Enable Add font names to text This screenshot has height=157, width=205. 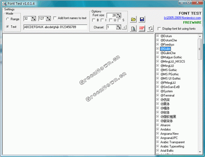click(x=55, y=18)
